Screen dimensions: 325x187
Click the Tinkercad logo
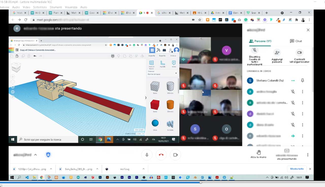tap(11, 50)
